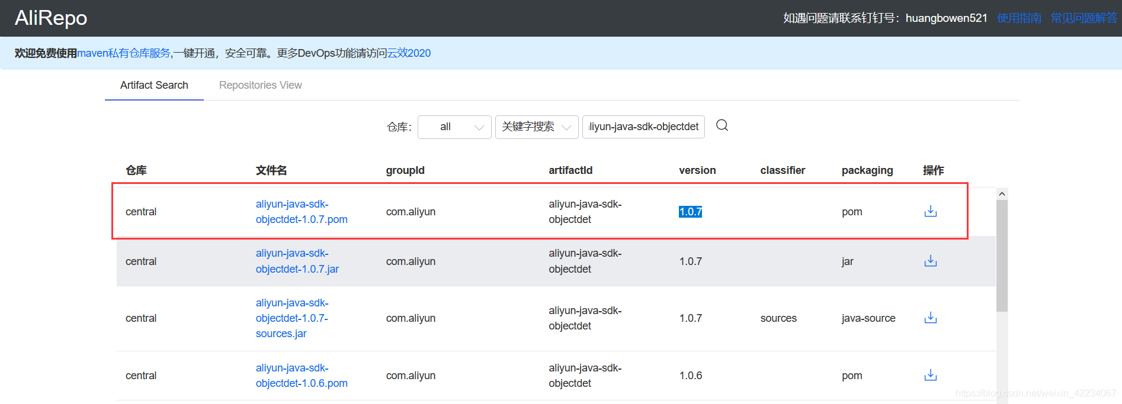Focus the artifact search input field
1122x404 pixels.
click(643, 127)
